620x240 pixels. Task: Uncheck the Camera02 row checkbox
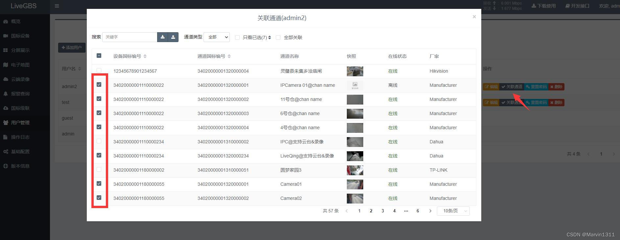pyautogui.click(x=99, y=198)
